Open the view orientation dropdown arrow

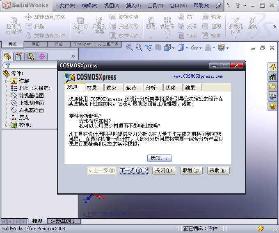[173, 48]
